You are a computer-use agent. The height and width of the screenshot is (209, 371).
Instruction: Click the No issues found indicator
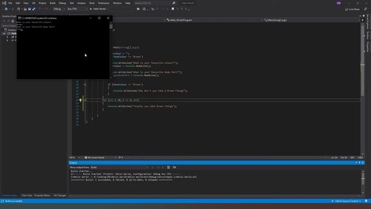click(94, 157)
